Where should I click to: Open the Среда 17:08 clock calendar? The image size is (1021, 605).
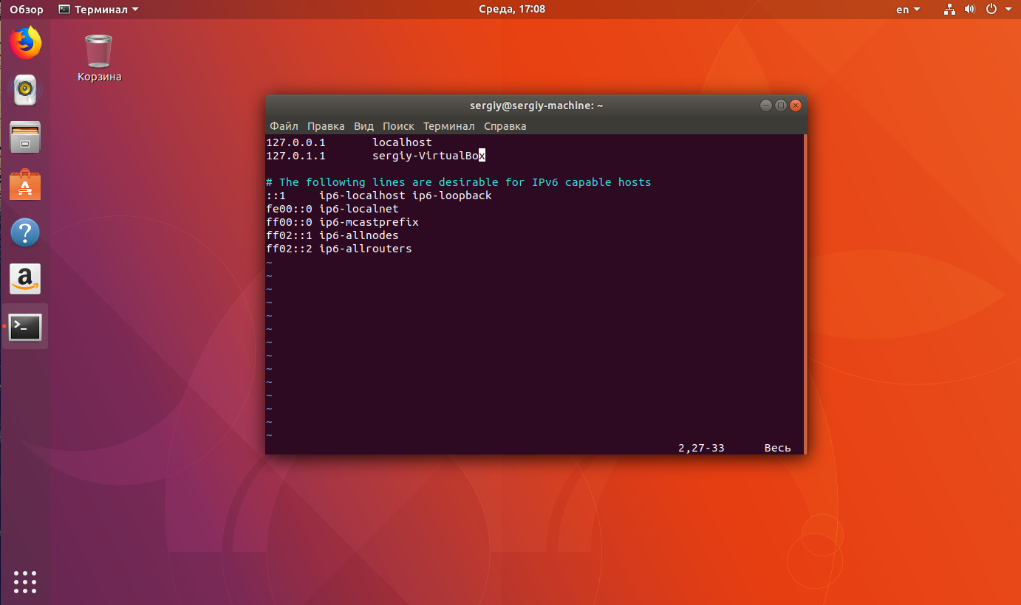pos(510,10)
